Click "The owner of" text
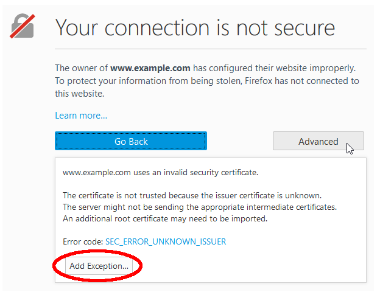Image resolution: width=380 pixels, height=295 pixels. [81, 68]
